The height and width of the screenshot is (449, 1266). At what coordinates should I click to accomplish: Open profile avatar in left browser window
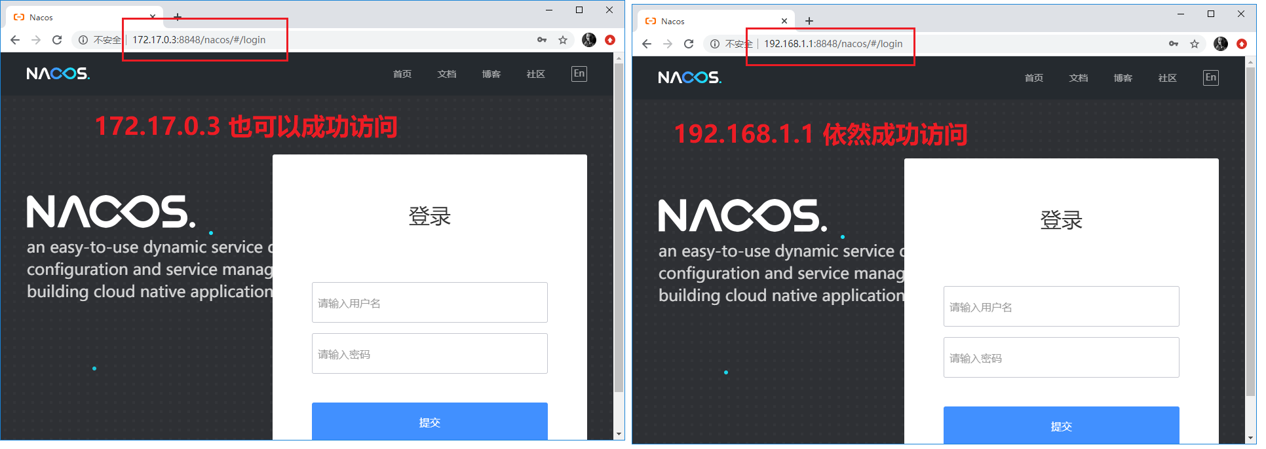tap(589, 40)
